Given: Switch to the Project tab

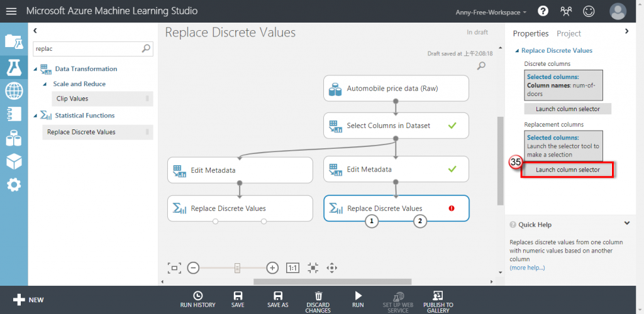Looking at the screenshot, I should [x=569, y=34].
